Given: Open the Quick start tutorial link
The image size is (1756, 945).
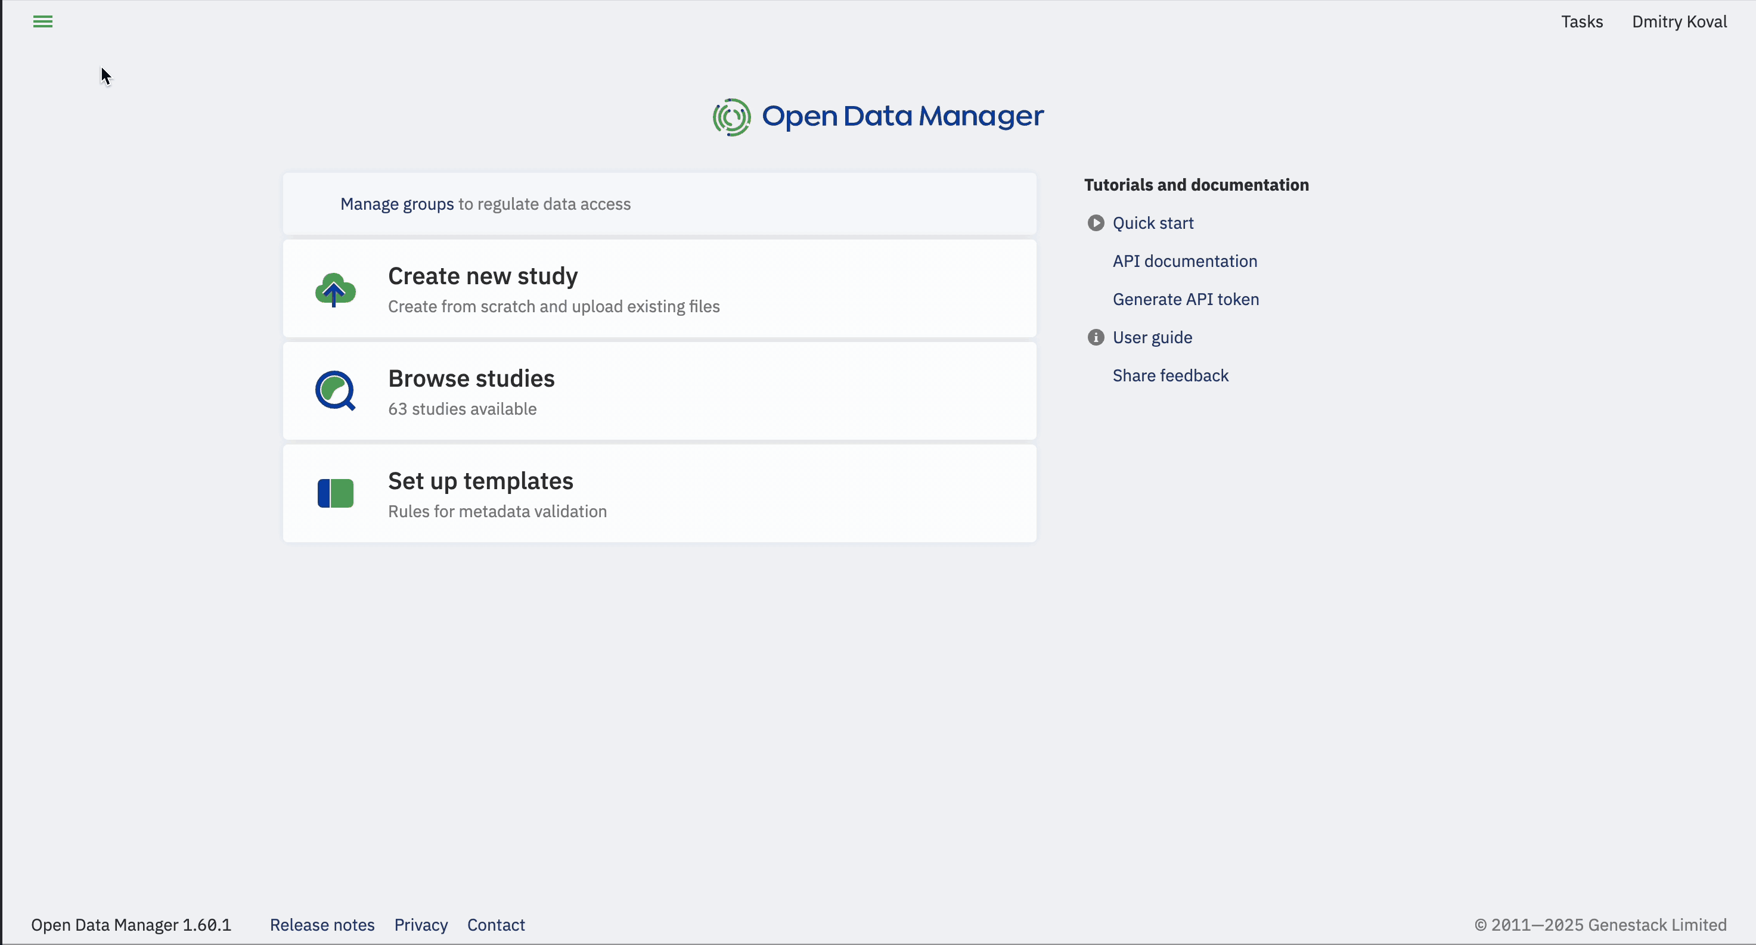Looking at the screenshot, I should point(1153,223).
